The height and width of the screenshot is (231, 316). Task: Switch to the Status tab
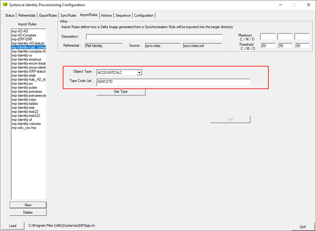[x=10, y=16]
